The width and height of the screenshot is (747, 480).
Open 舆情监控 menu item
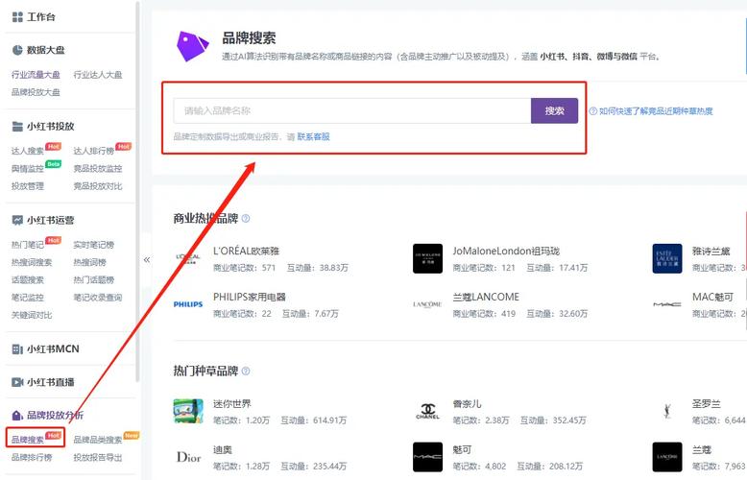coord(28,169)
